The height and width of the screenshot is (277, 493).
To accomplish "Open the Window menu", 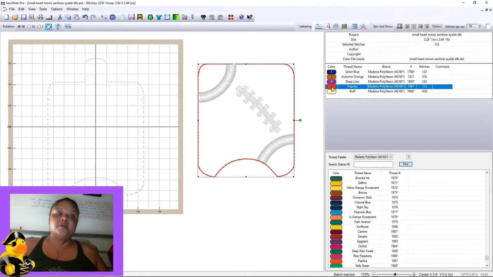I will click(x=72, y=9).
